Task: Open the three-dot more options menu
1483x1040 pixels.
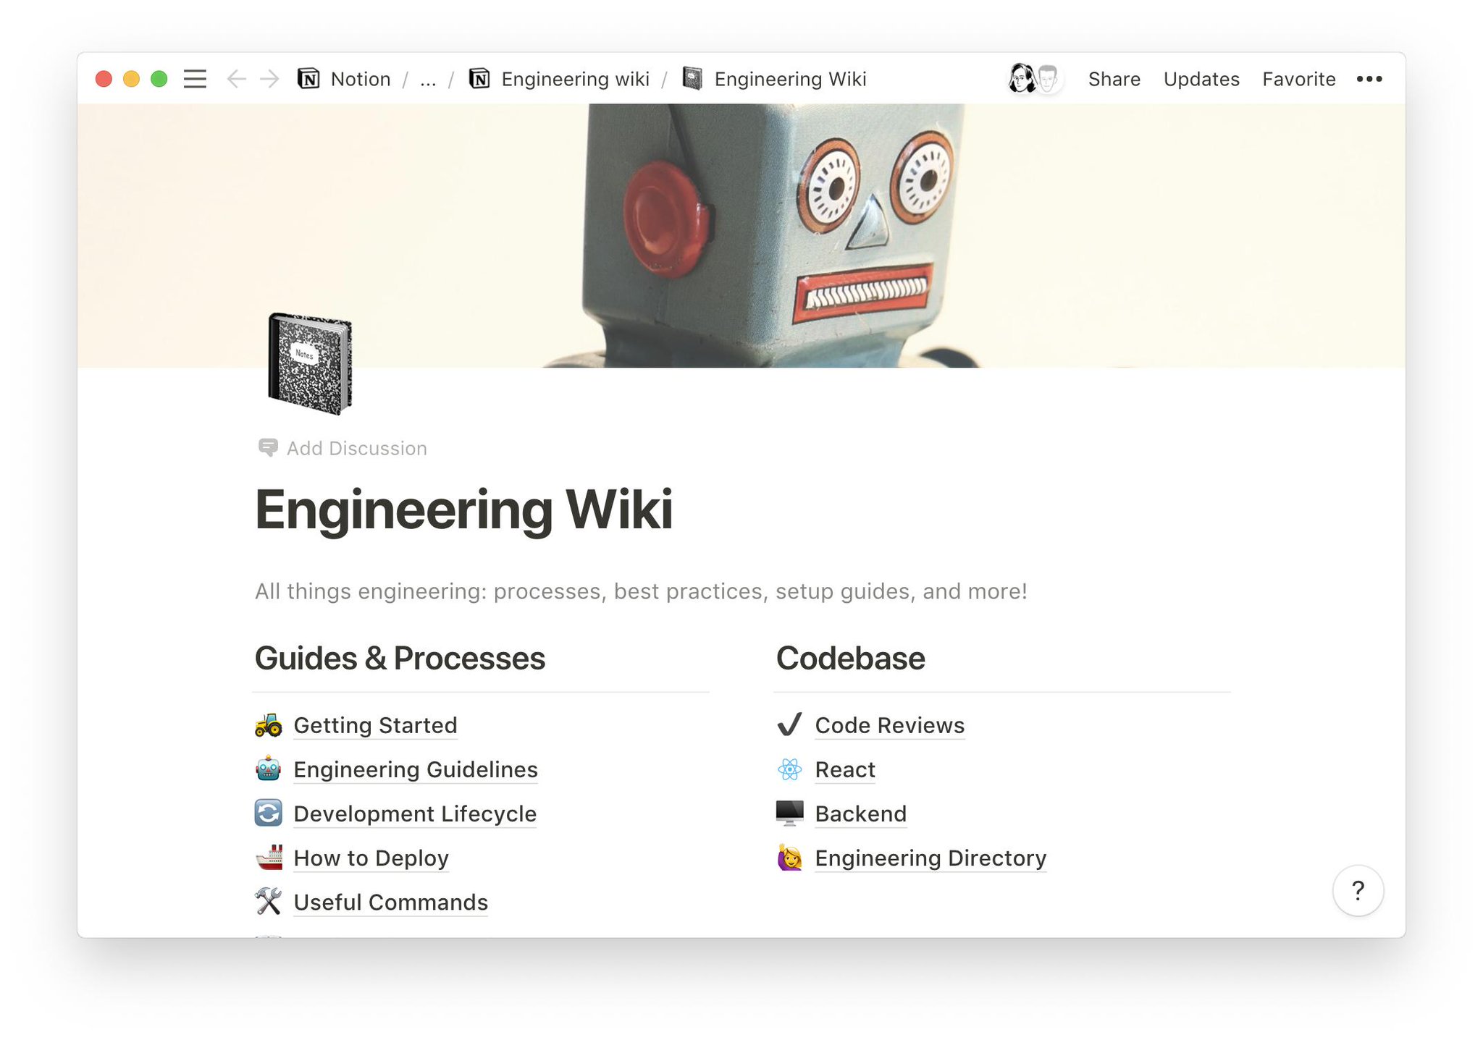Action: click(1369, 79)
